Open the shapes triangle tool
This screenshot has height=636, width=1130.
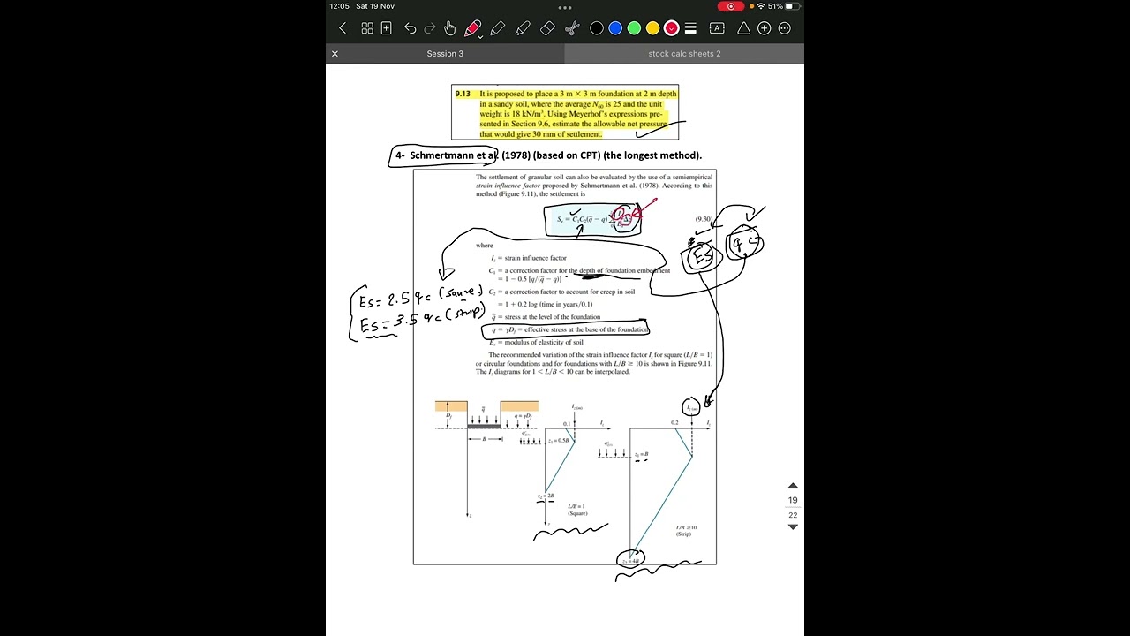coord(743,28)
